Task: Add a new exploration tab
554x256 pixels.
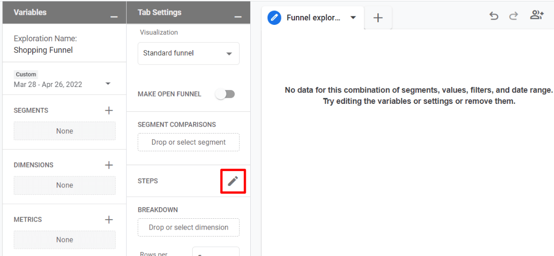Action: coord(378,18)
